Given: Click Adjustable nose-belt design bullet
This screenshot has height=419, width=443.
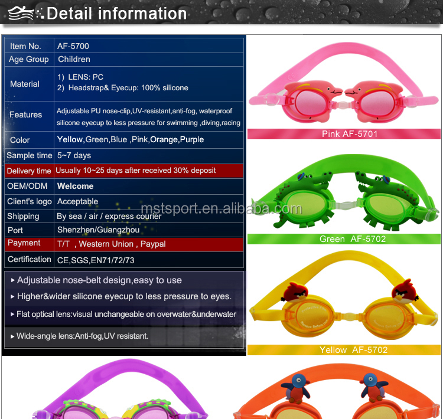Looking at the screenshot, I should point(96,280).
